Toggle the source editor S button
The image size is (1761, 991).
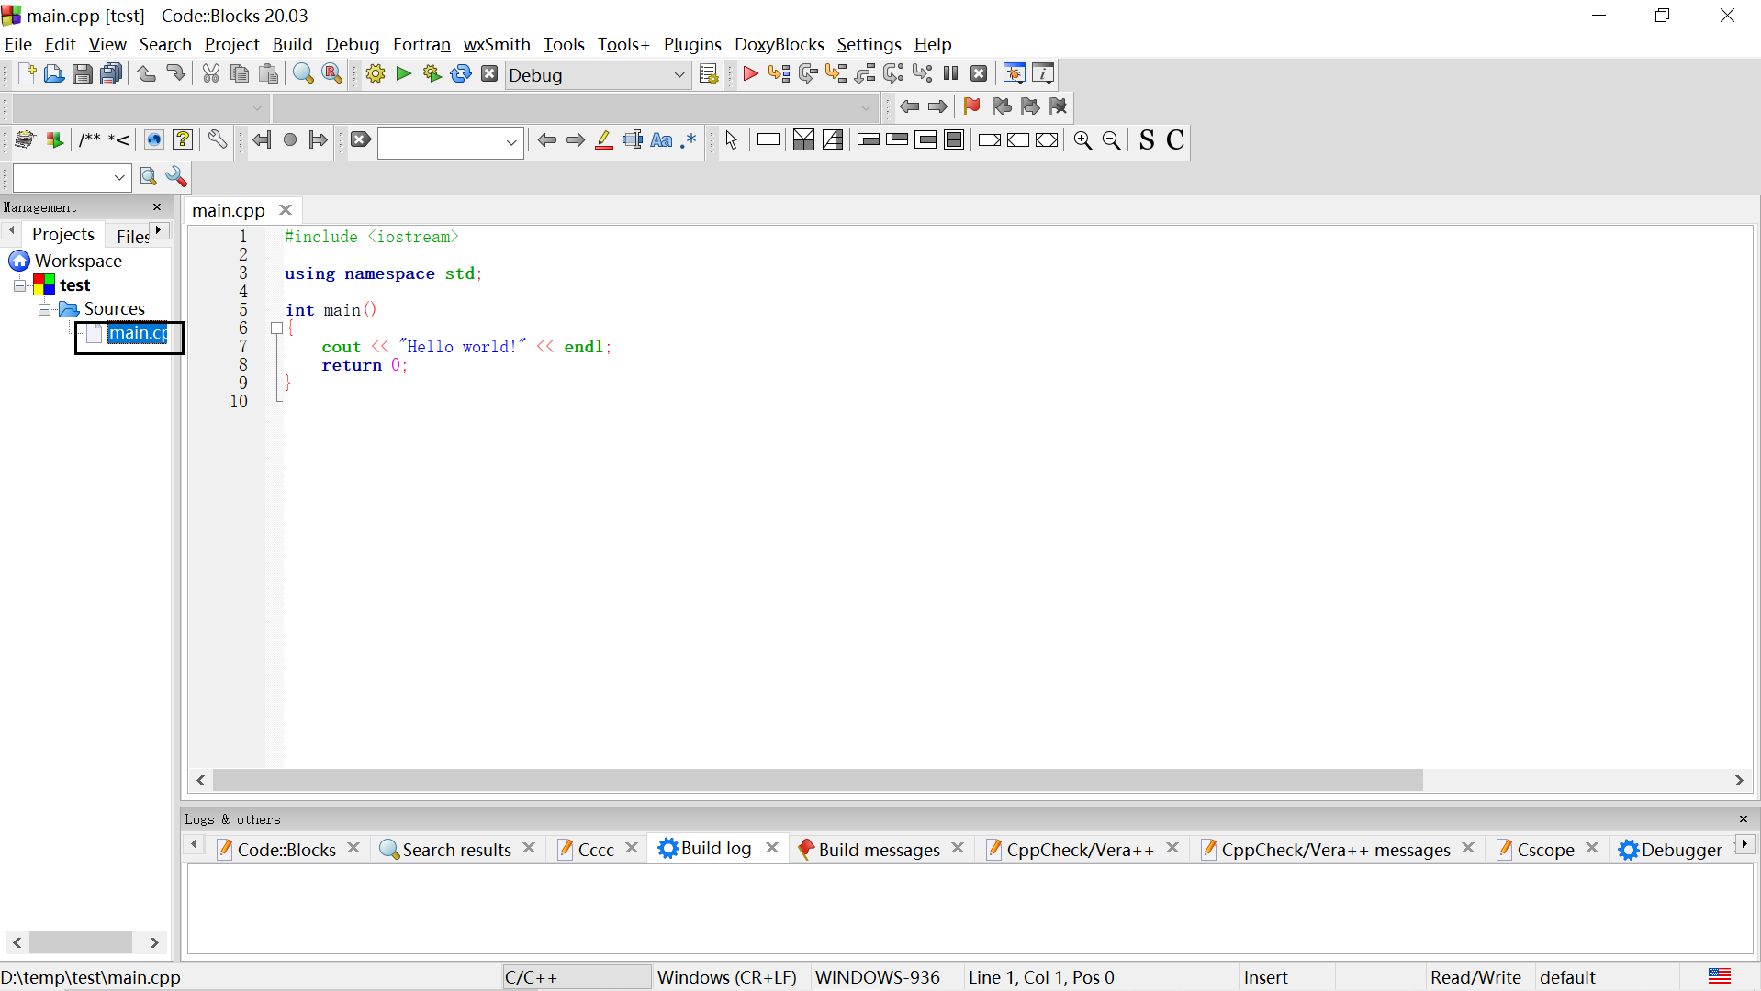tap(1147, 140)
